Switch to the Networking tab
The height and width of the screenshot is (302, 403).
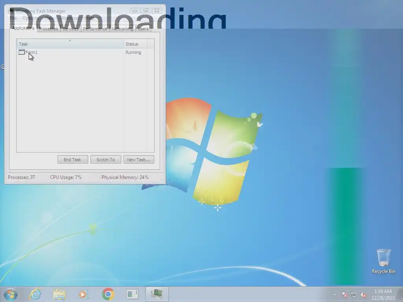click(122, 29)
